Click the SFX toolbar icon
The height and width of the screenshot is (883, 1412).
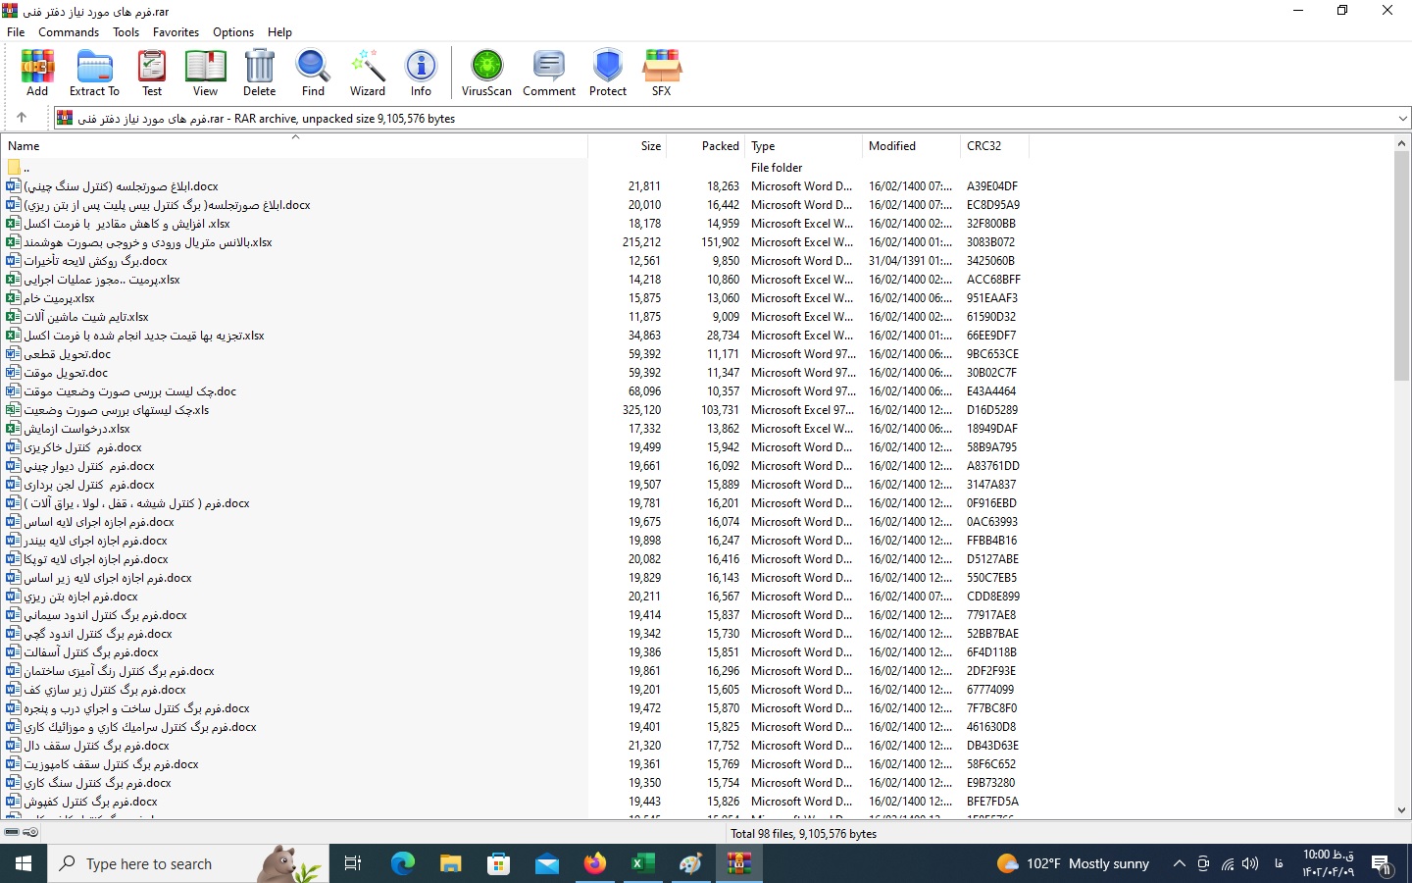pyautogui.click(x=662, y=73)
